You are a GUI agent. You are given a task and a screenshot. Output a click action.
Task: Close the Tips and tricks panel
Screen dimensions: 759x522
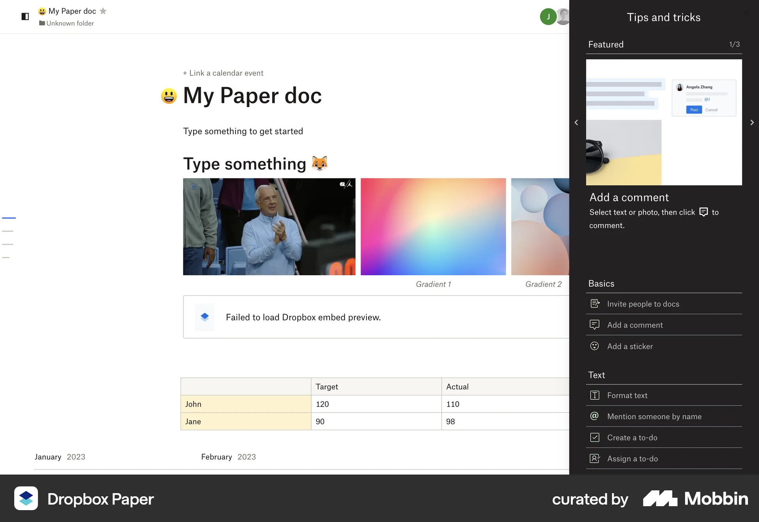pyautogui.click(x=746, y=13)
